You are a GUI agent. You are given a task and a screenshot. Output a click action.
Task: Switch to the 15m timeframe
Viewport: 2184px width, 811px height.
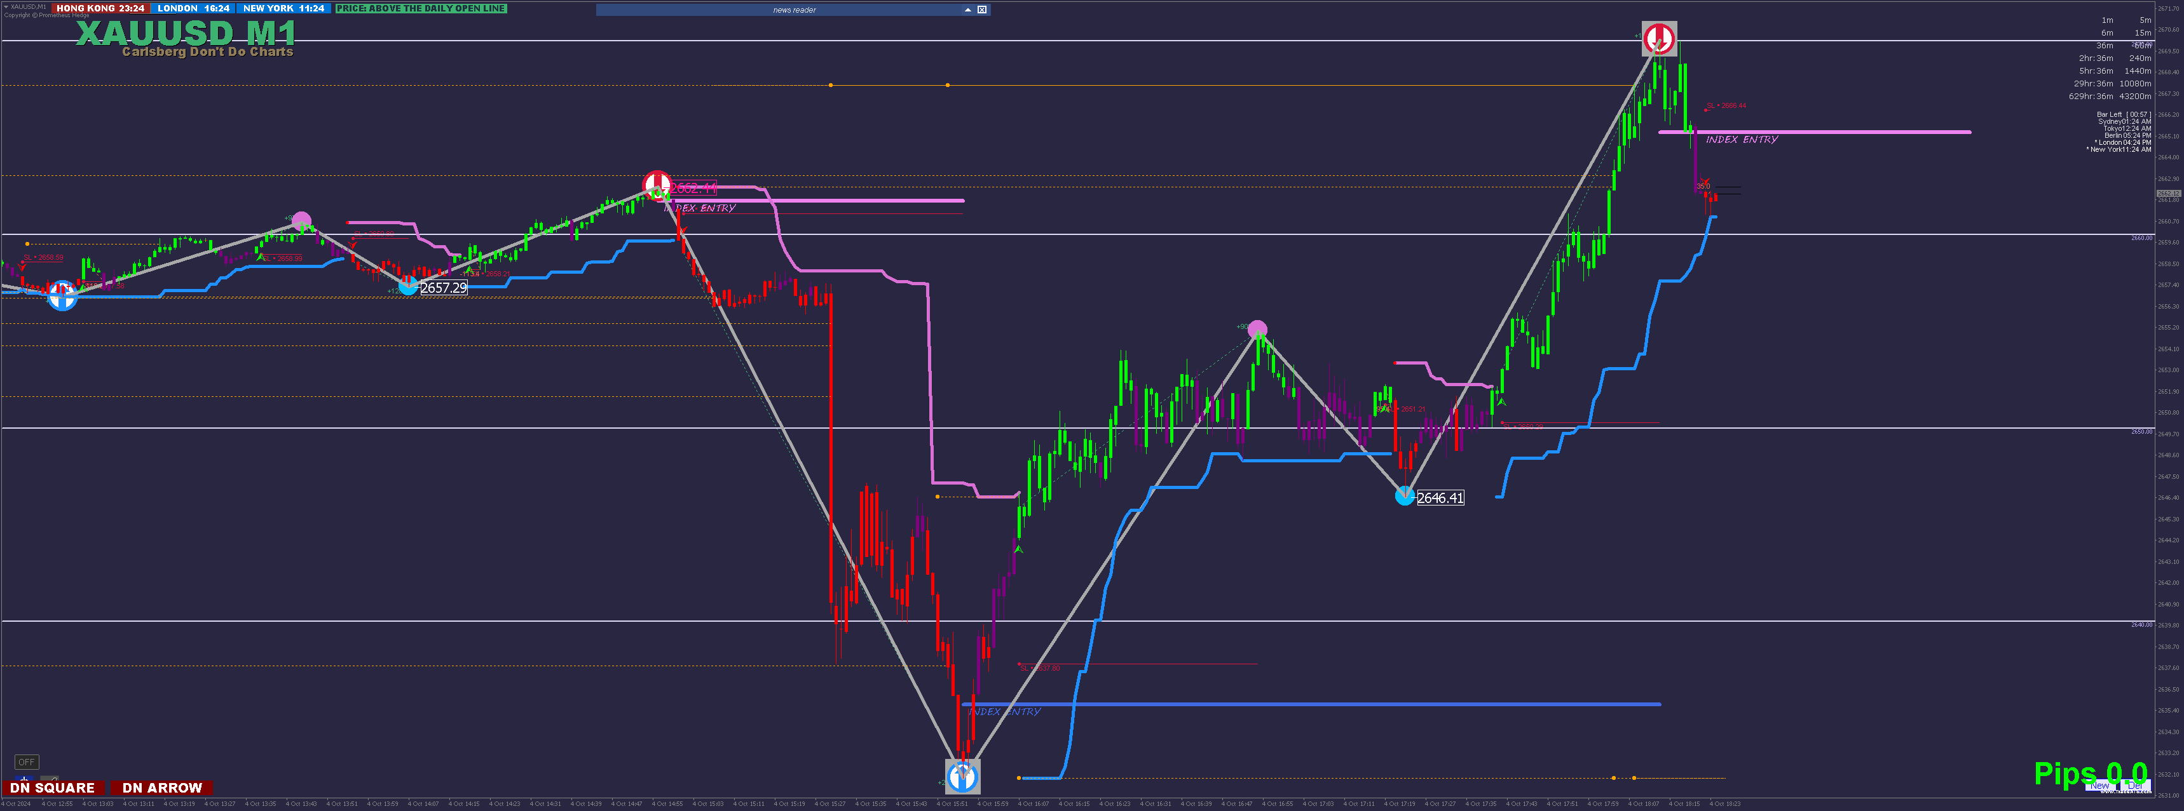point(2143,33)
